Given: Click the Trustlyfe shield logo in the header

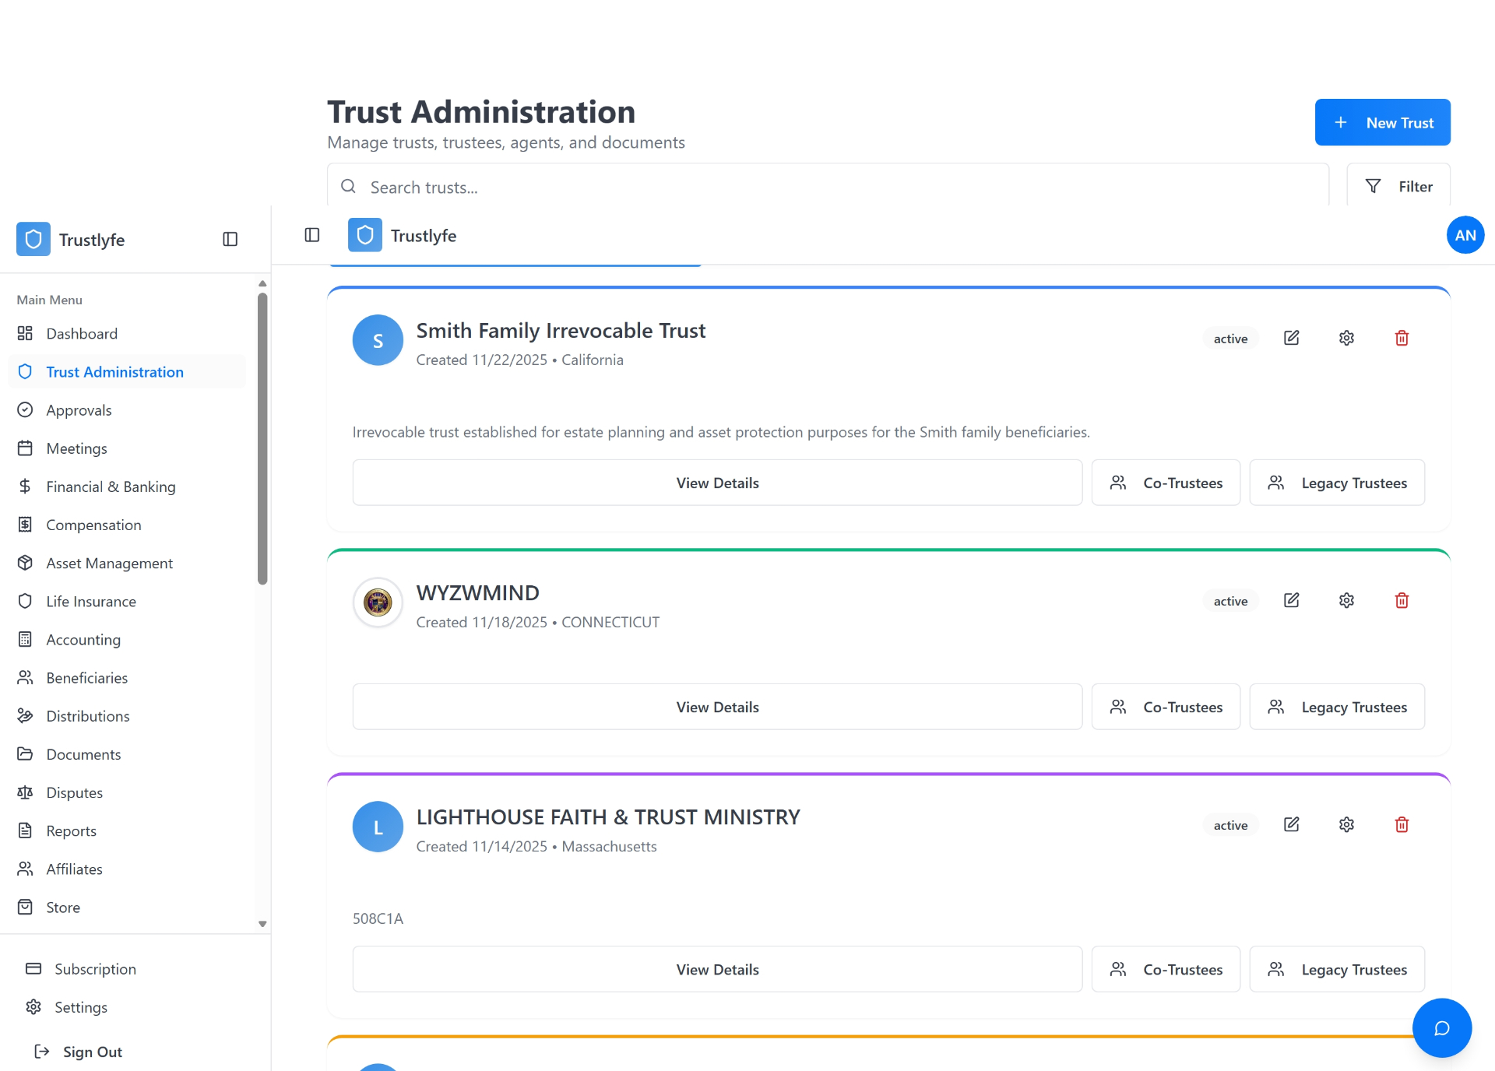Looking at the screenshot, I should (364, 235).
